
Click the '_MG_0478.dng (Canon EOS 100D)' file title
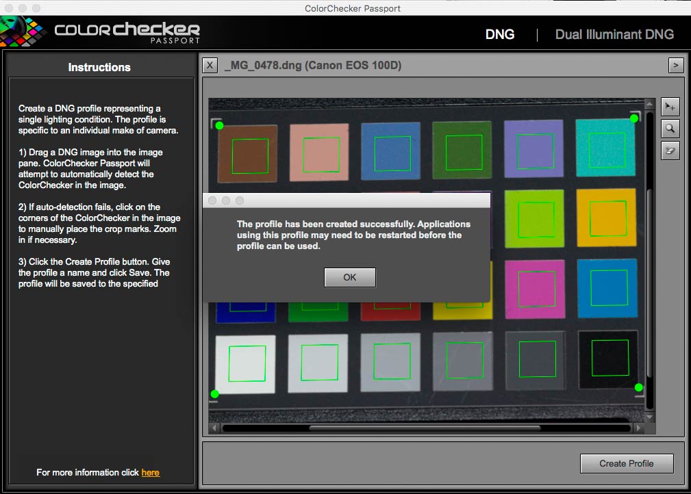313,66
